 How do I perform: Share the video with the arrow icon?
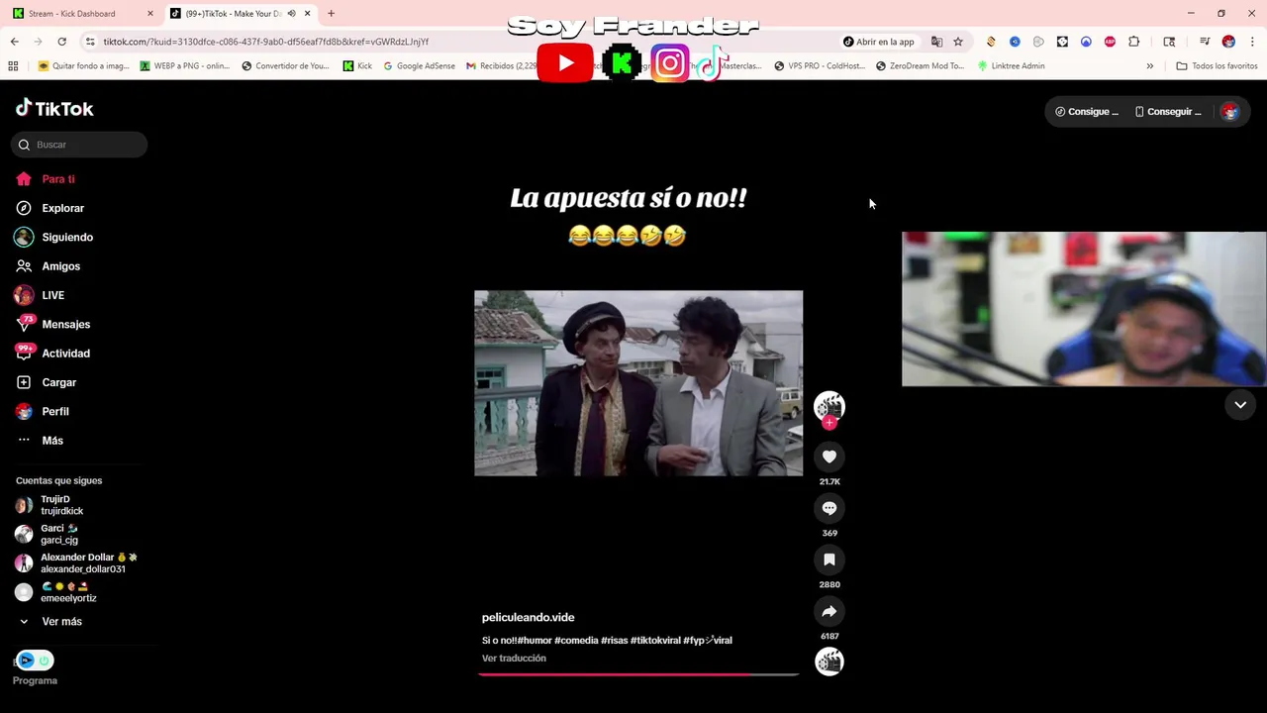click(x=829, y=611)
